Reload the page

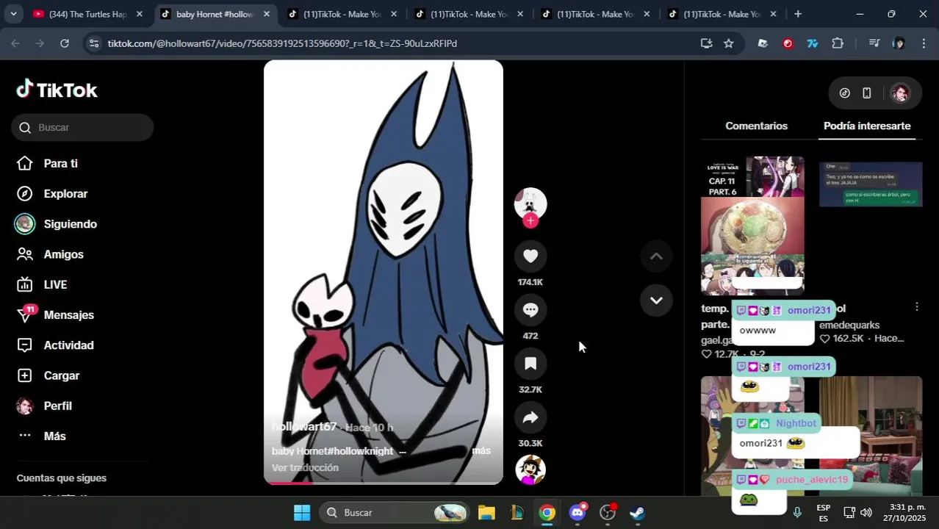65,43
